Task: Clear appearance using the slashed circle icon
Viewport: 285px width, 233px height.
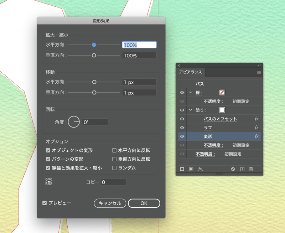Action: (x=233, y=169)
